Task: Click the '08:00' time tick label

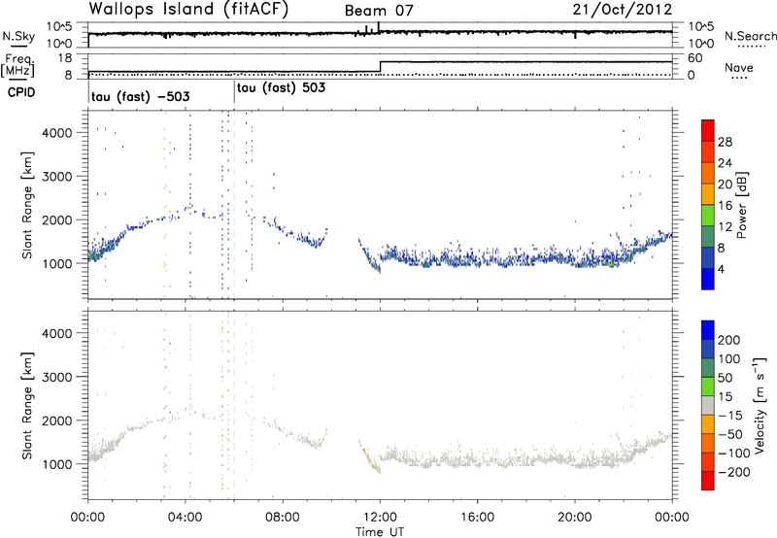Action: coord(283,518)
